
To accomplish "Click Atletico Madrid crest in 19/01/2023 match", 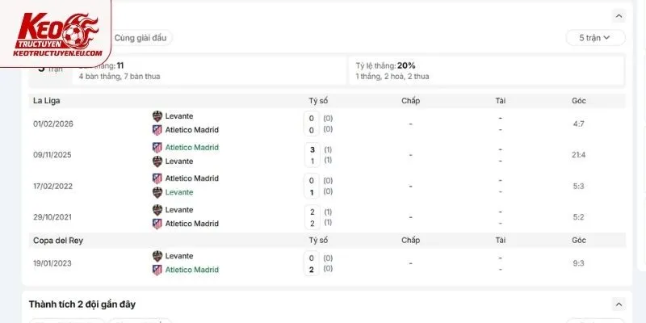I will pos(157,270).
